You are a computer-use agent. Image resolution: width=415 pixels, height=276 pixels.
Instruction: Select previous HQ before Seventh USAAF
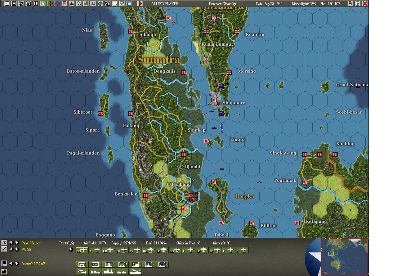(11, 263)
